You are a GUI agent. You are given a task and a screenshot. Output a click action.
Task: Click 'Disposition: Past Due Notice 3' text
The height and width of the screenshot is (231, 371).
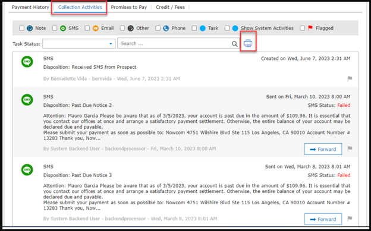[77, 175]
